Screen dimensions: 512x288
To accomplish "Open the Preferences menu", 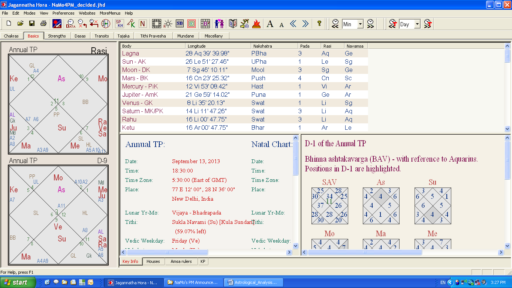I will click(63, 13).
